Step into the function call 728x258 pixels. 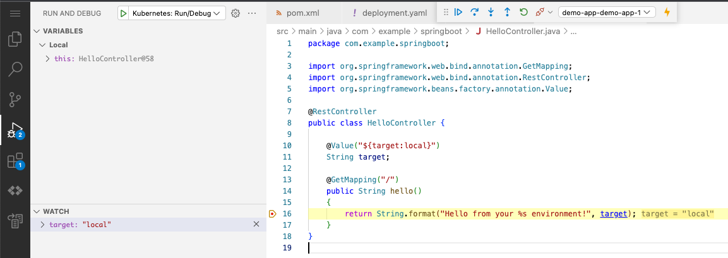[491, 12]
